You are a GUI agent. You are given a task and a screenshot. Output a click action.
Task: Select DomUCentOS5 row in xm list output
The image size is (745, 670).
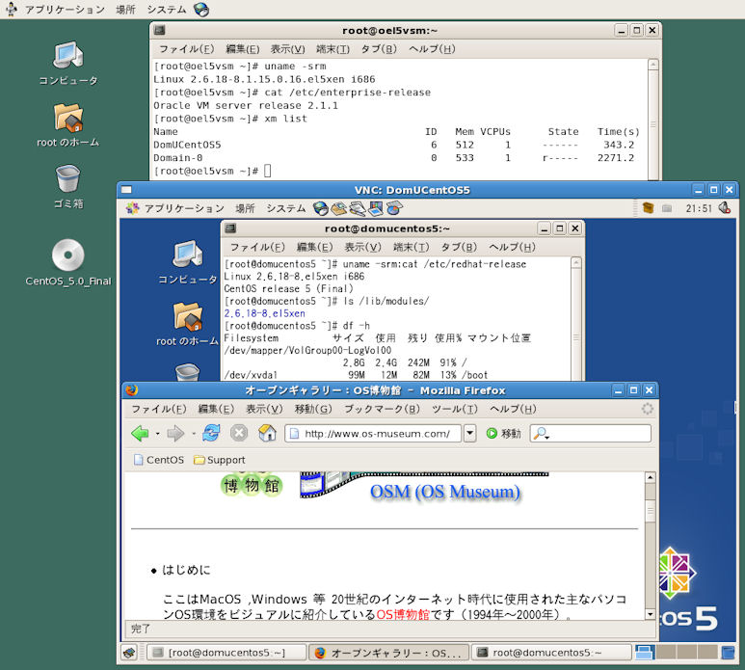(x=394, y=145)
